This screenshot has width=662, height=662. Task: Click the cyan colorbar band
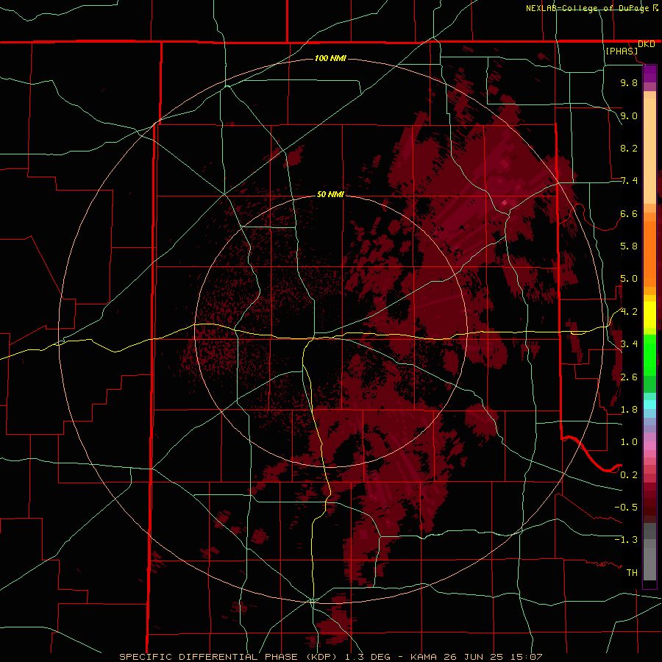coord(649,405)
